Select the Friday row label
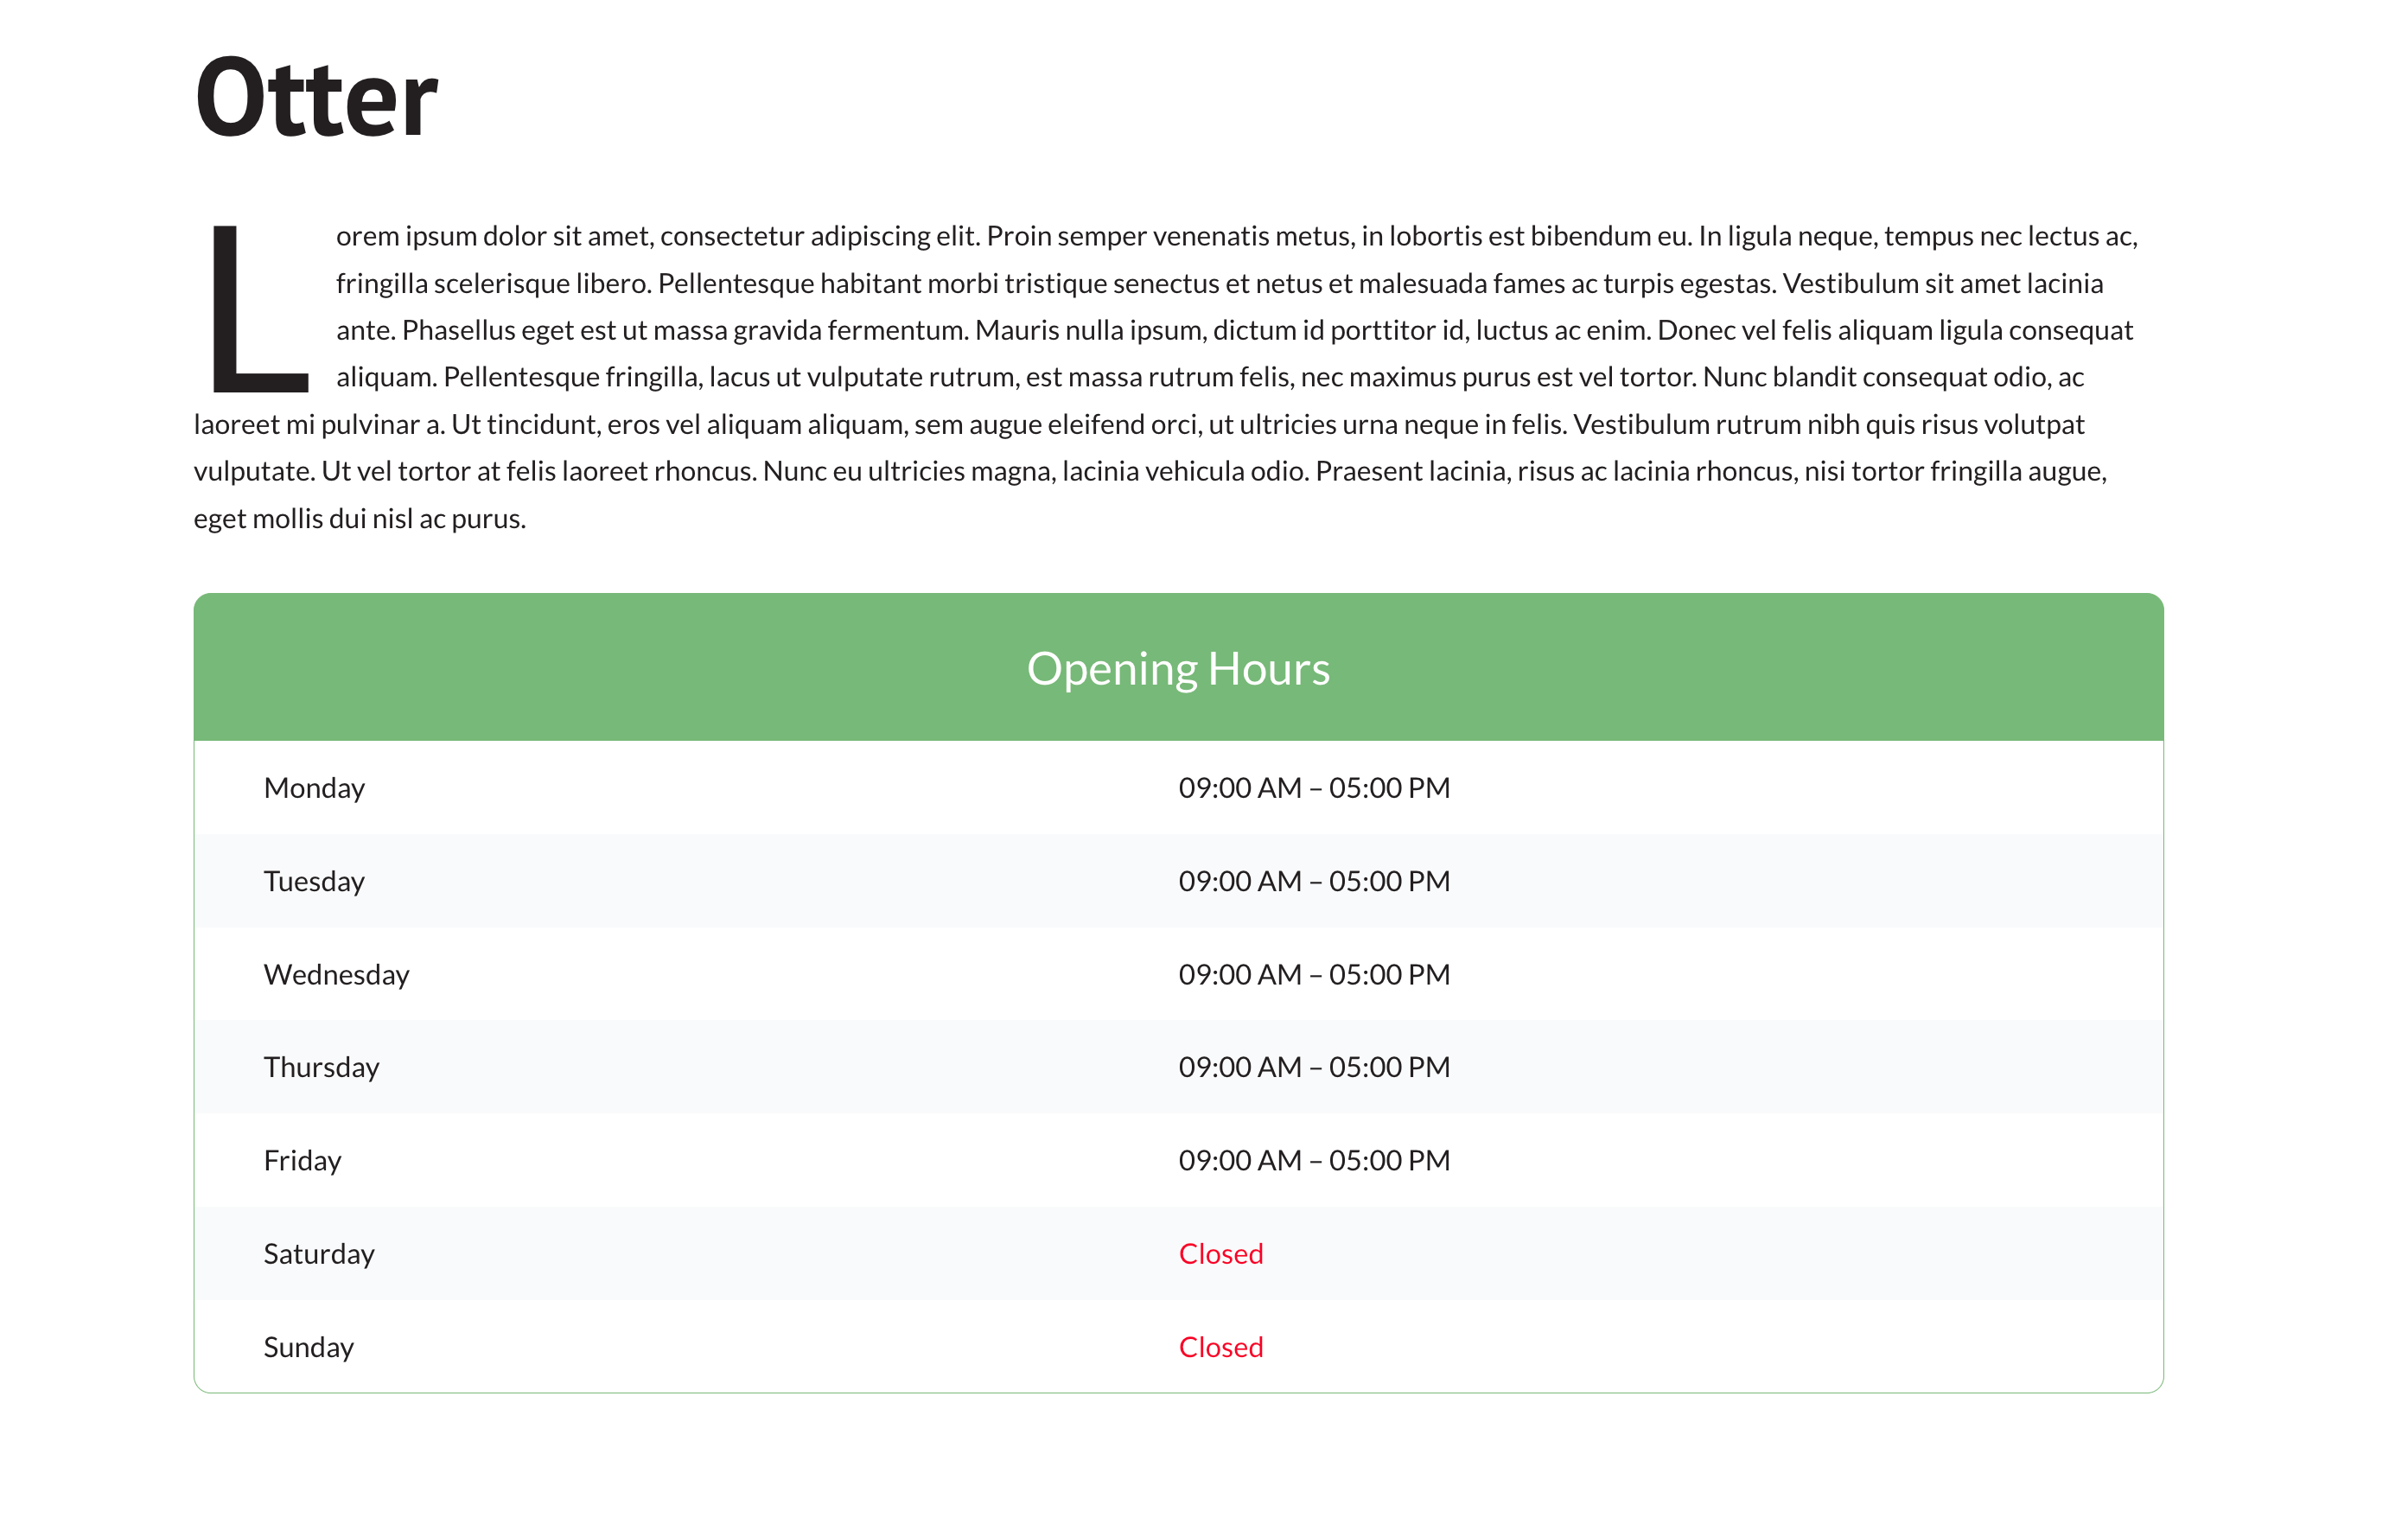The image size is (2408, 1530). click(x=302, y=1160)
